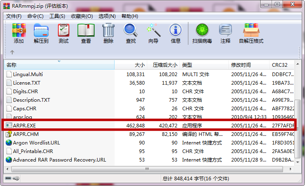305x186 pixels.
Task: Click the 测试 (Test) toolbar icon
Action: 64,30
